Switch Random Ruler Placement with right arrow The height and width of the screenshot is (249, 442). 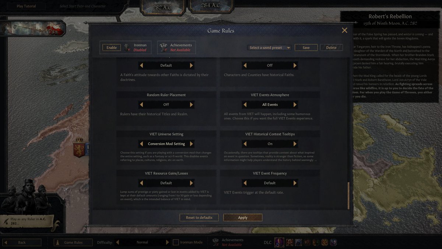pos(191,104)
